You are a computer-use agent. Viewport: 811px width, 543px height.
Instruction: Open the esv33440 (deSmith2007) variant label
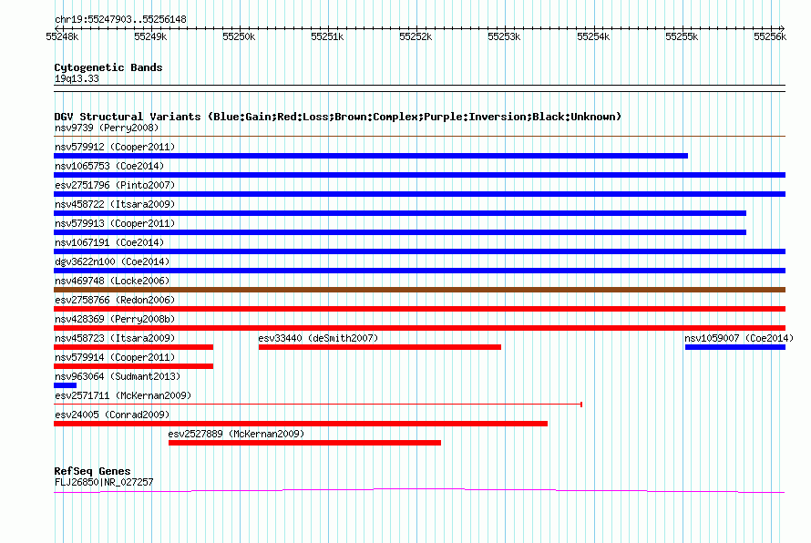tap(318, 338)
